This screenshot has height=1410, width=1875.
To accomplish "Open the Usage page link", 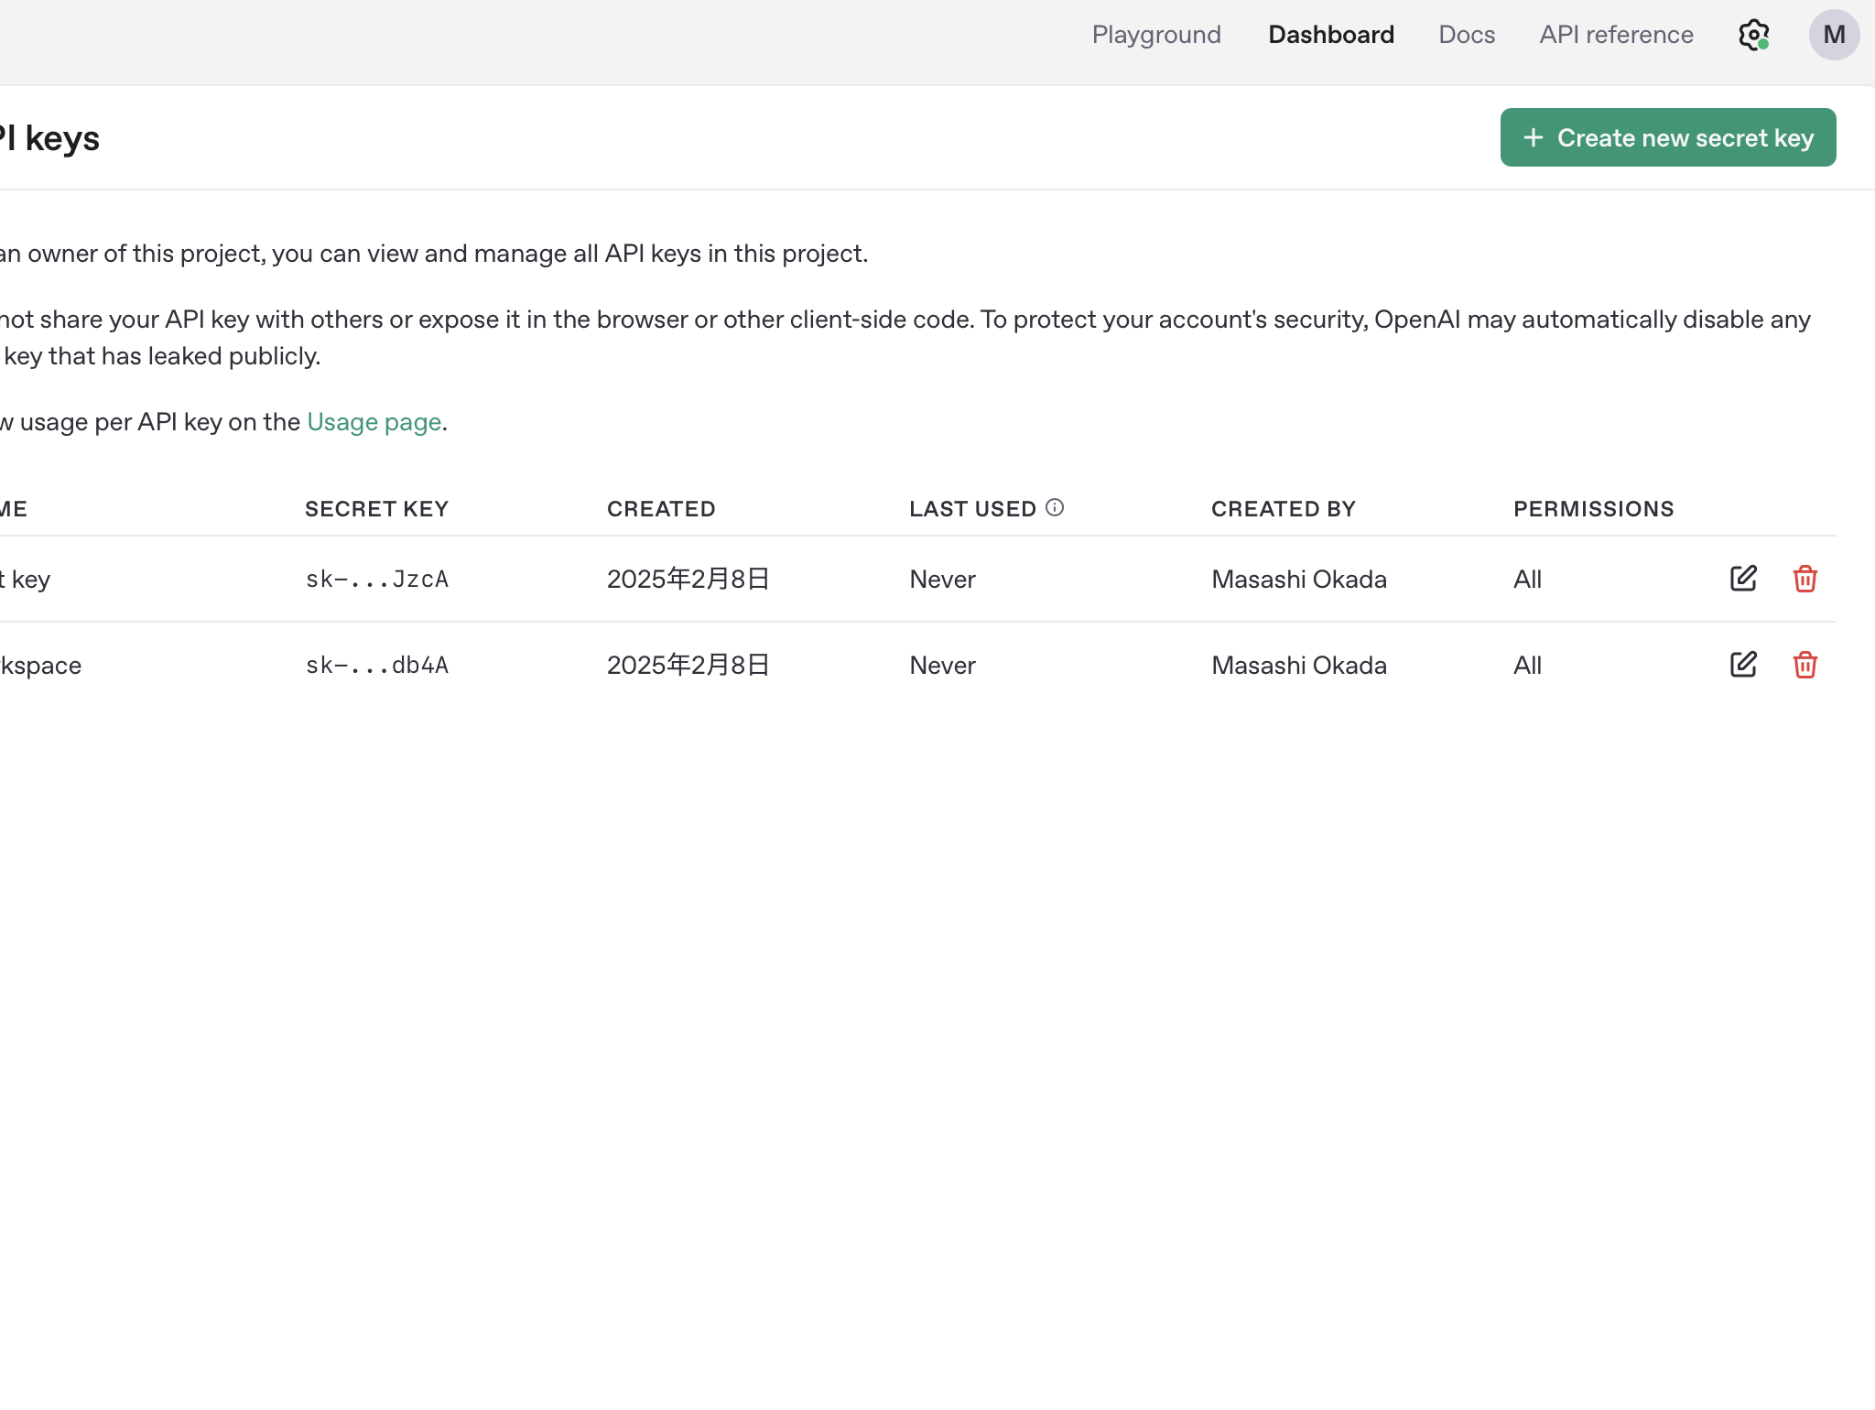I will coord(374,422).
